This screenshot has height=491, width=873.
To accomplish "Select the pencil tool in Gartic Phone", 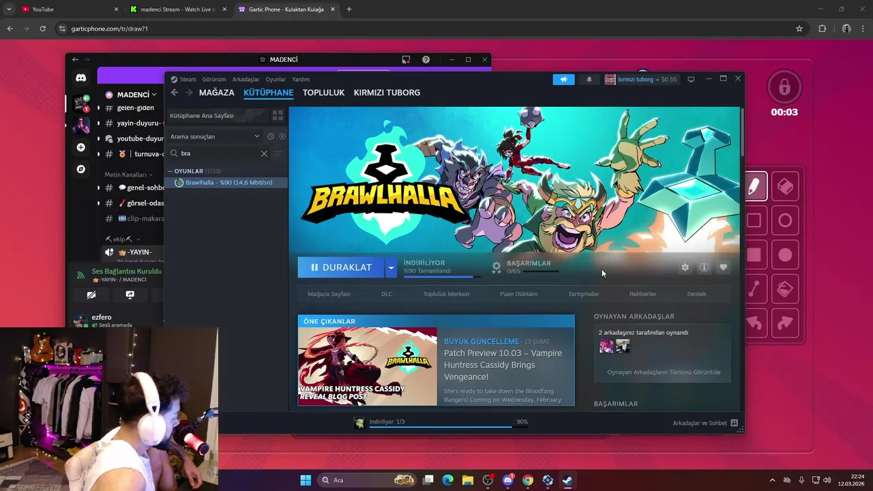I will (754, 187).
